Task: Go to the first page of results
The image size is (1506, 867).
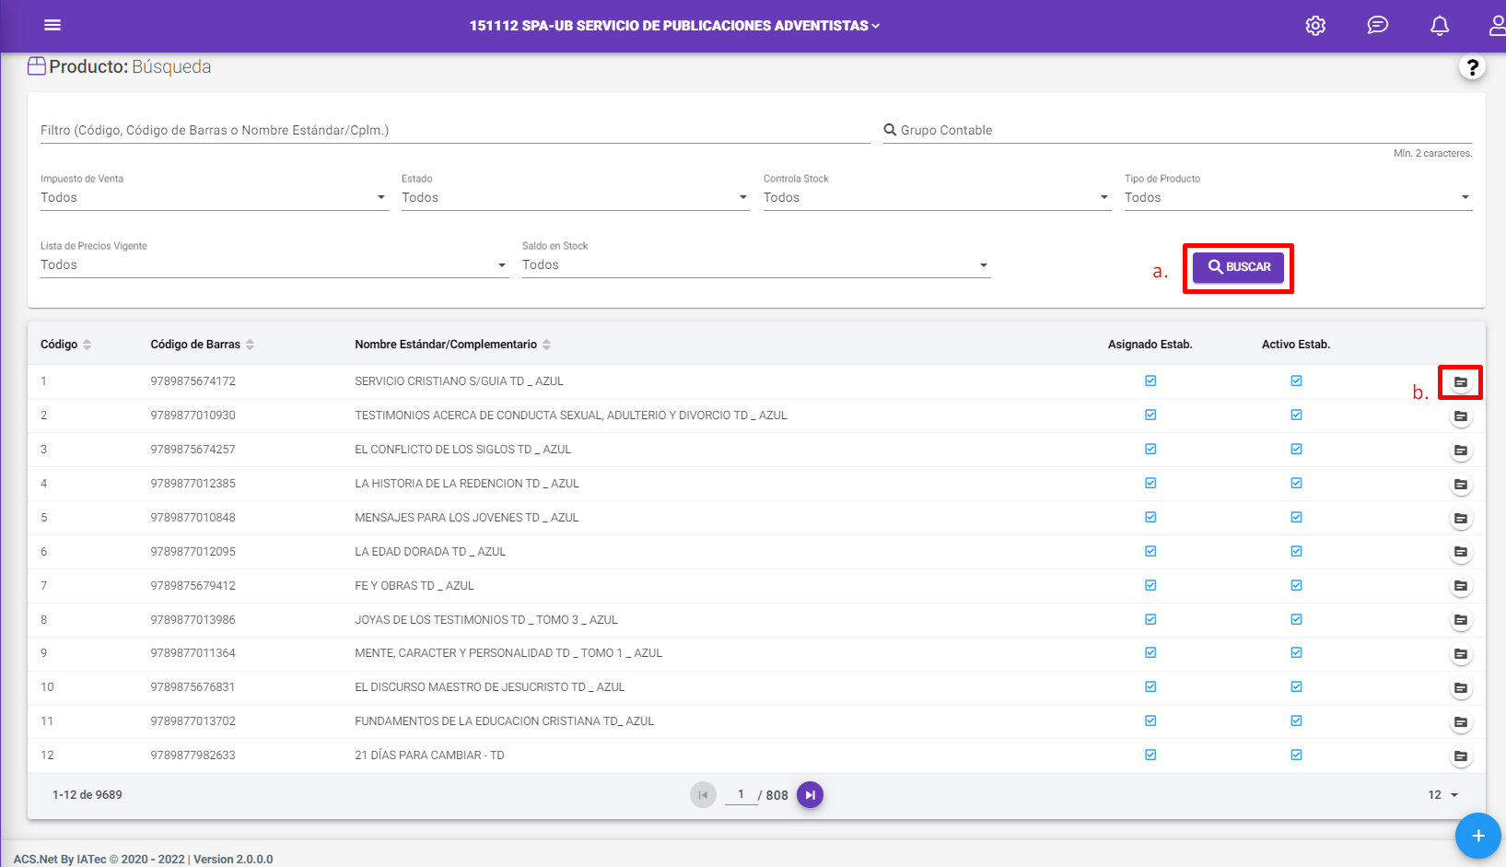Action: click(x=703, y=795)
